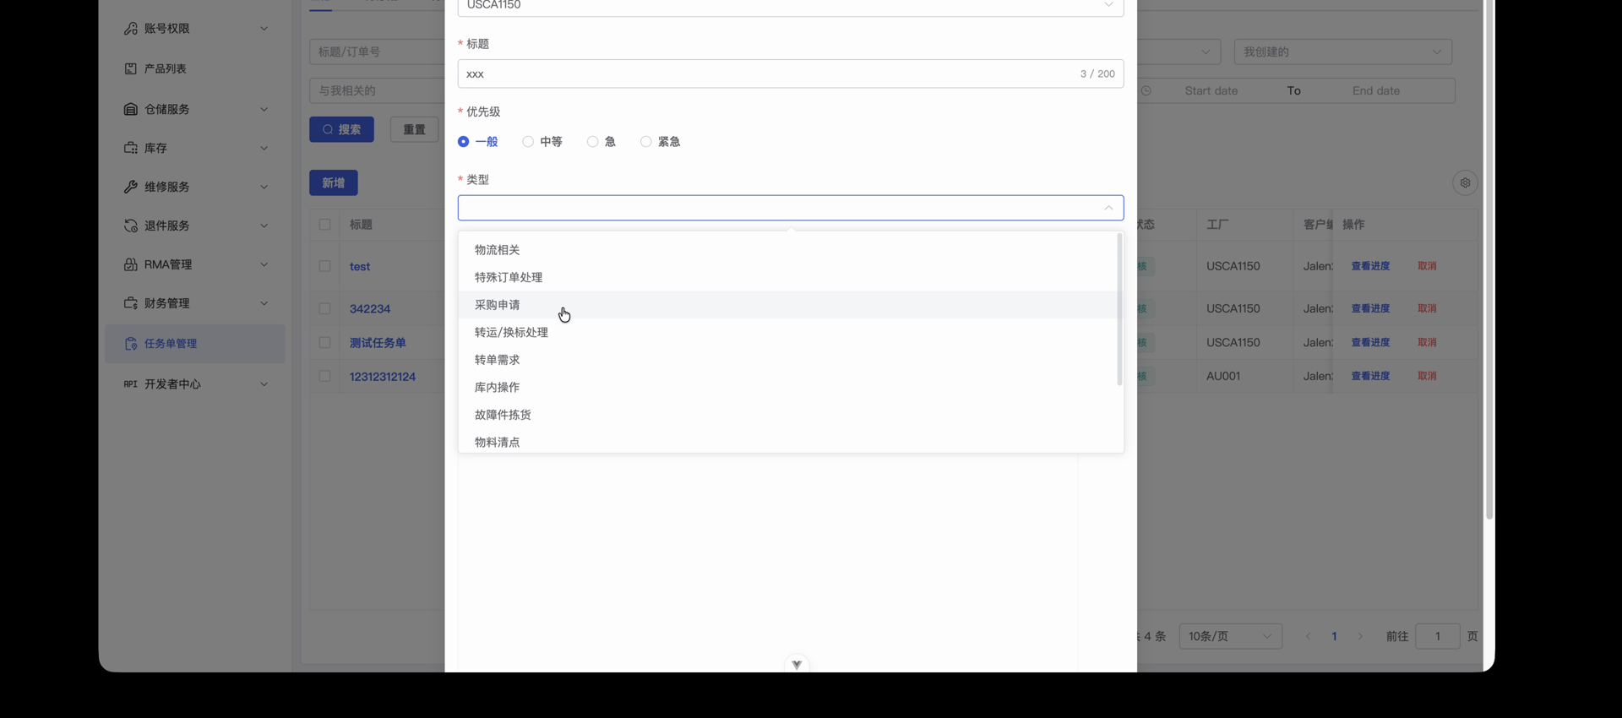This screenshot has width=1622, height=718.
Task: Expand the 开发者中心 sidebar menu
Action: pyautogui.click(x=264, y=383)
